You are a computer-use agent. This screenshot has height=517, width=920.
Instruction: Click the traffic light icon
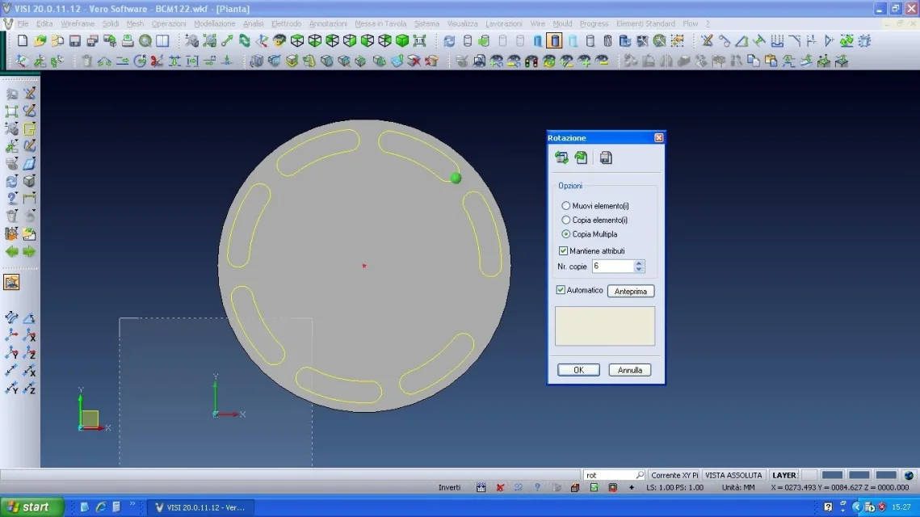pyautogui.click(x=531, y=61)
